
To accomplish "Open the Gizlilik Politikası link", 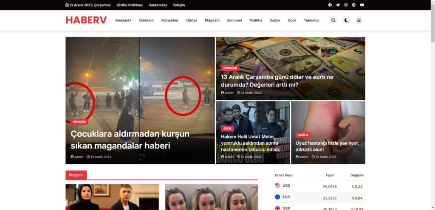I will 130,5.
